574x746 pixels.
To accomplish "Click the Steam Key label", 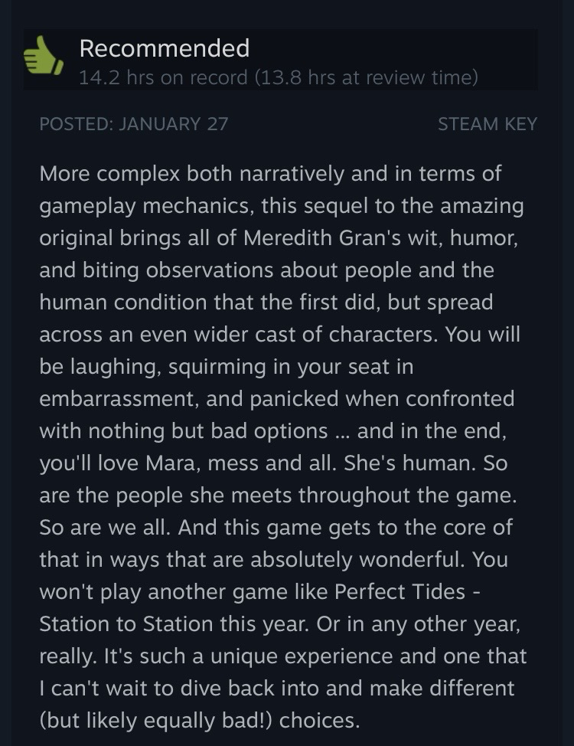I will [487, 124].
